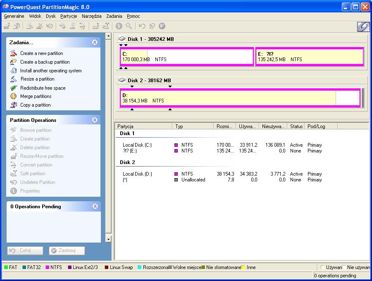Click the Resize/Move toolbar icon
This screenshot has width=372, height=281.
(x=7, y=26)
